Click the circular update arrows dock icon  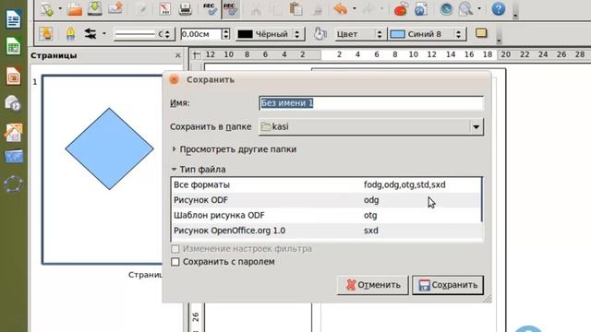pyautogui.click(x=13, y=184)
